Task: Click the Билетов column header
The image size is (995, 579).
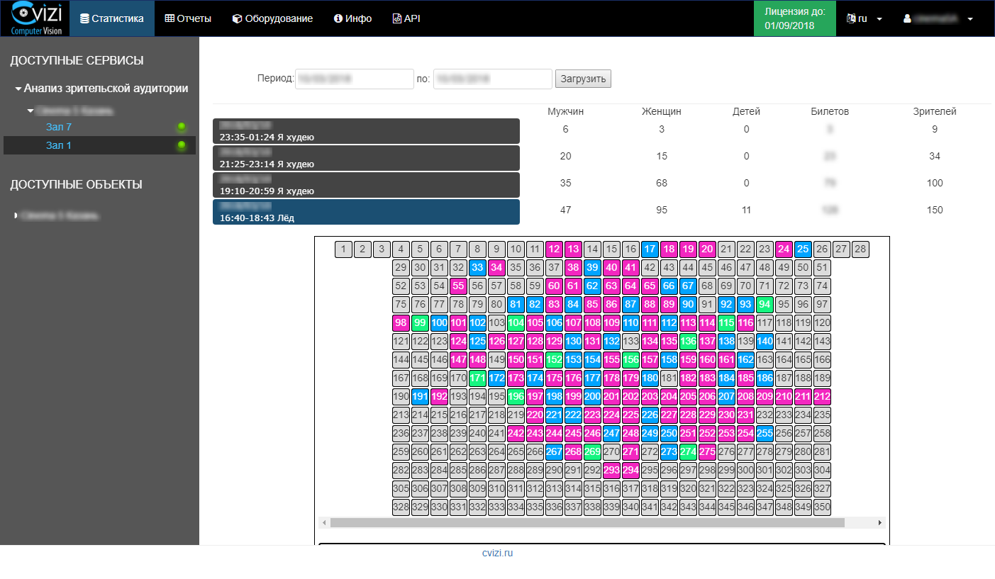Action: pos(830,111)
